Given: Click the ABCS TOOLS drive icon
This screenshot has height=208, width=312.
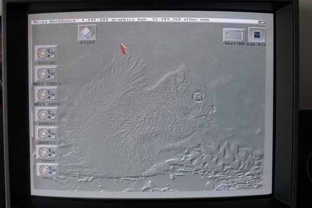Looking at the screenshot, I should tap(46, 73).
